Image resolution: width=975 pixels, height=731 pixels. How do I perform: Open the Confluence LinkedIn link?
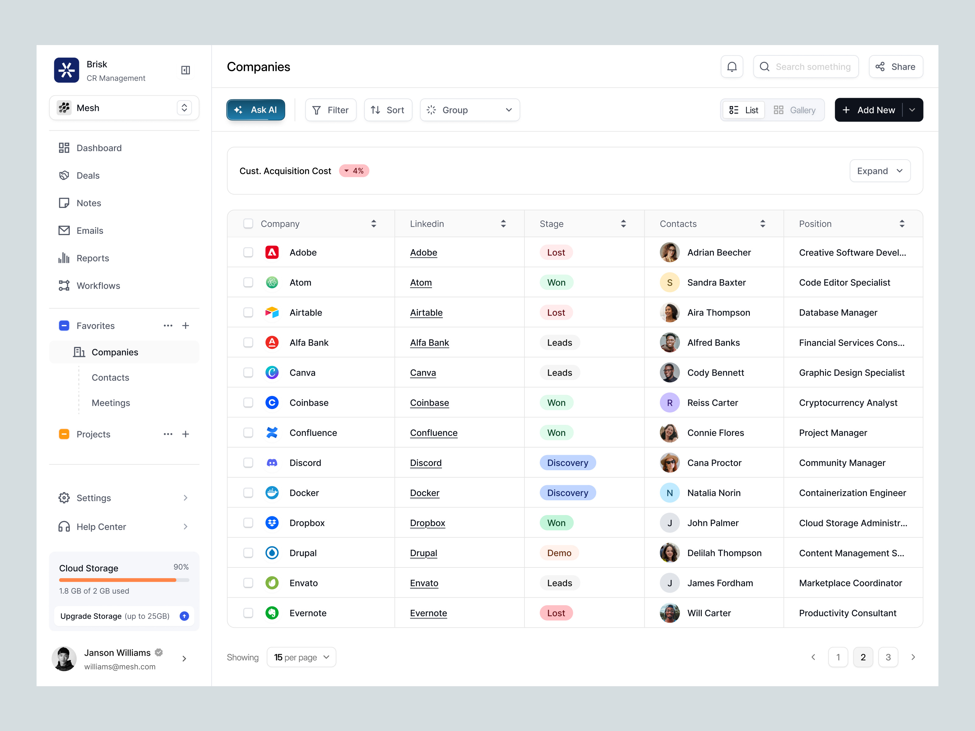(x=434, y=433)
